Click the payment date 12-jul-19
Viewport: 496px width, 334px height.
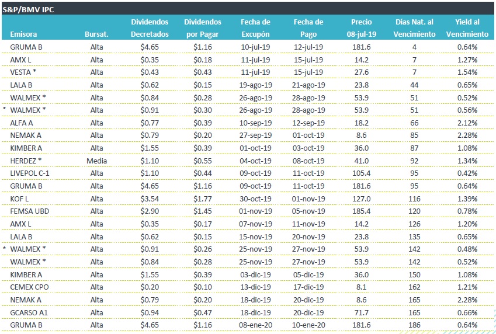(308, 47)
